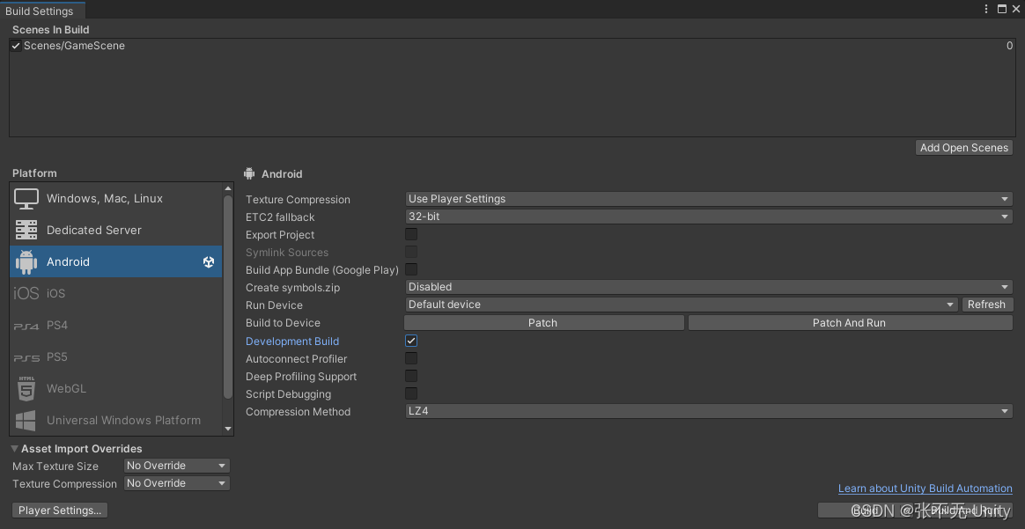Open Player Settings
Image resolution: width=1025 pixels, height=529 pixels.
60,510
